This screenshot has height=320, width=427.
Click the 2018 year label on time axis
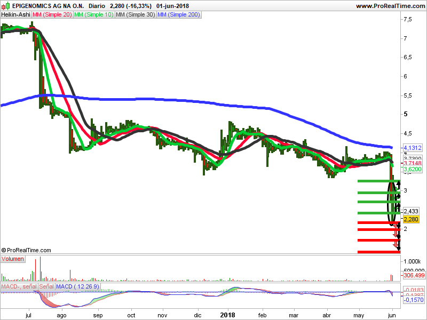click(x=227, y=315)
